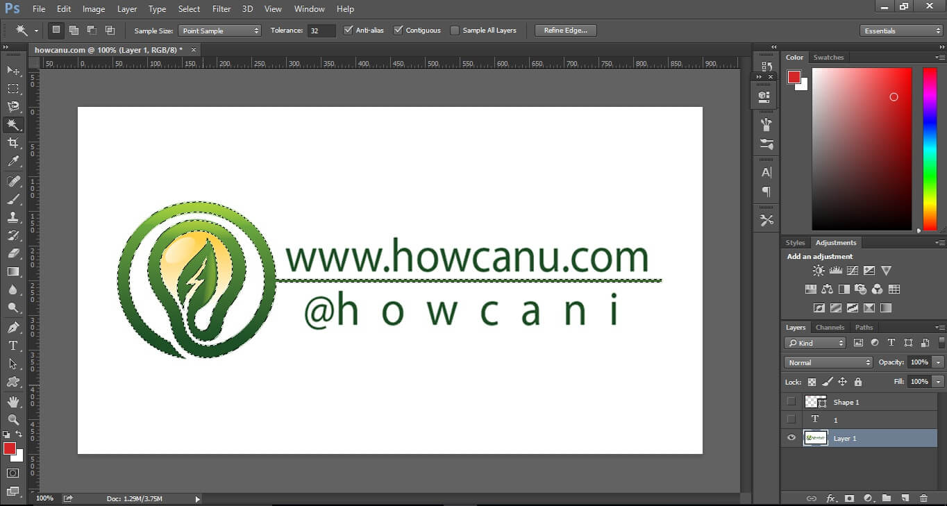Select the Spot Healing Brush tool
Viewport: 947px width, 506px height.
(13, 181)
